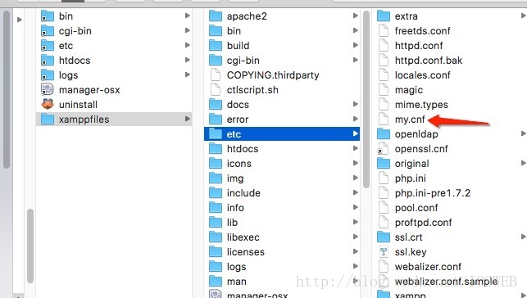Click the first column lower scrollbar thumb
This screenshot has width=527, height=298.
coord(30,246)
